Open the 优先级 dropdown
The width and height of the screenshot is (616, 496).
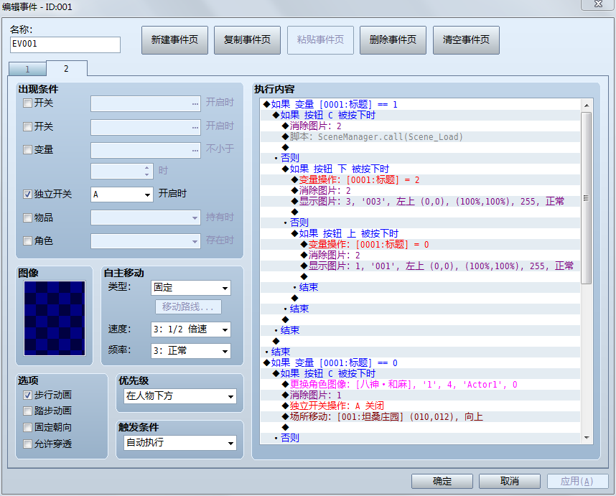(x=180, y=396)
